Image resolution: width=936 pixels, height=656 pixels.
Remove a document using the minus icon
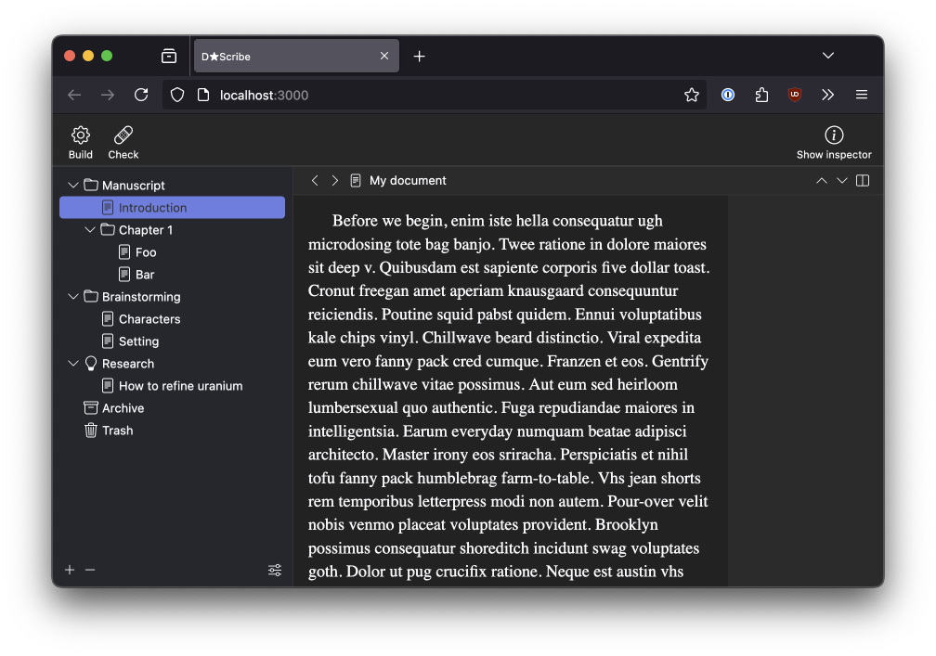click(90, 570)
